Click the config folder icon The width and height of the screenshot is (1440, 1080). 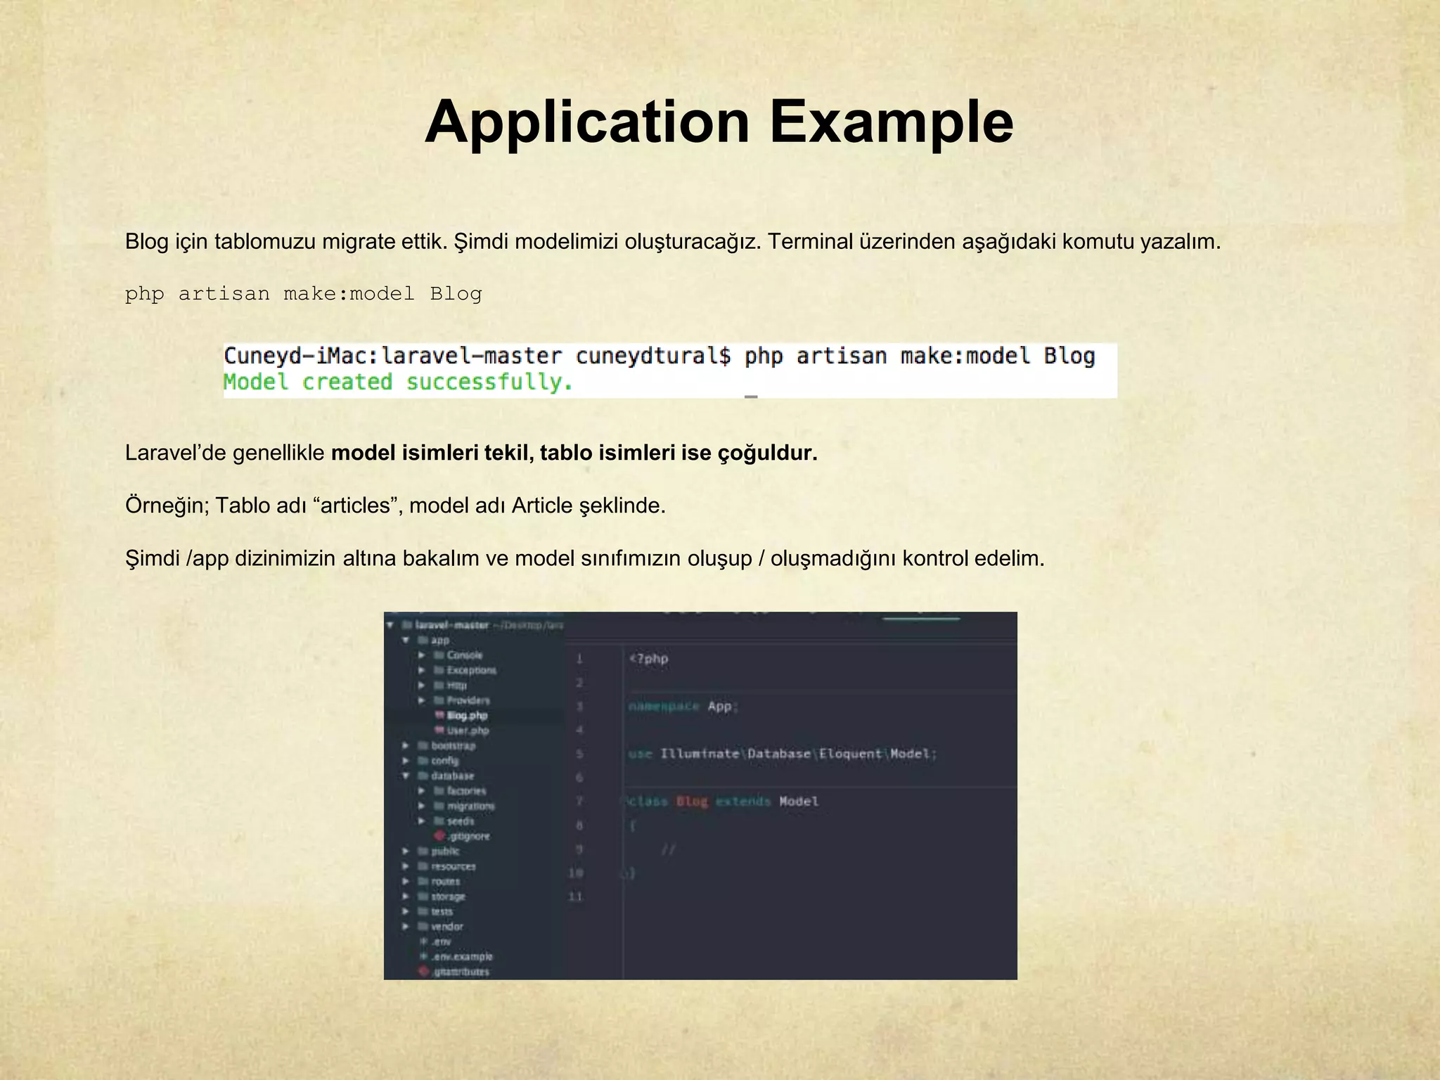423,761
